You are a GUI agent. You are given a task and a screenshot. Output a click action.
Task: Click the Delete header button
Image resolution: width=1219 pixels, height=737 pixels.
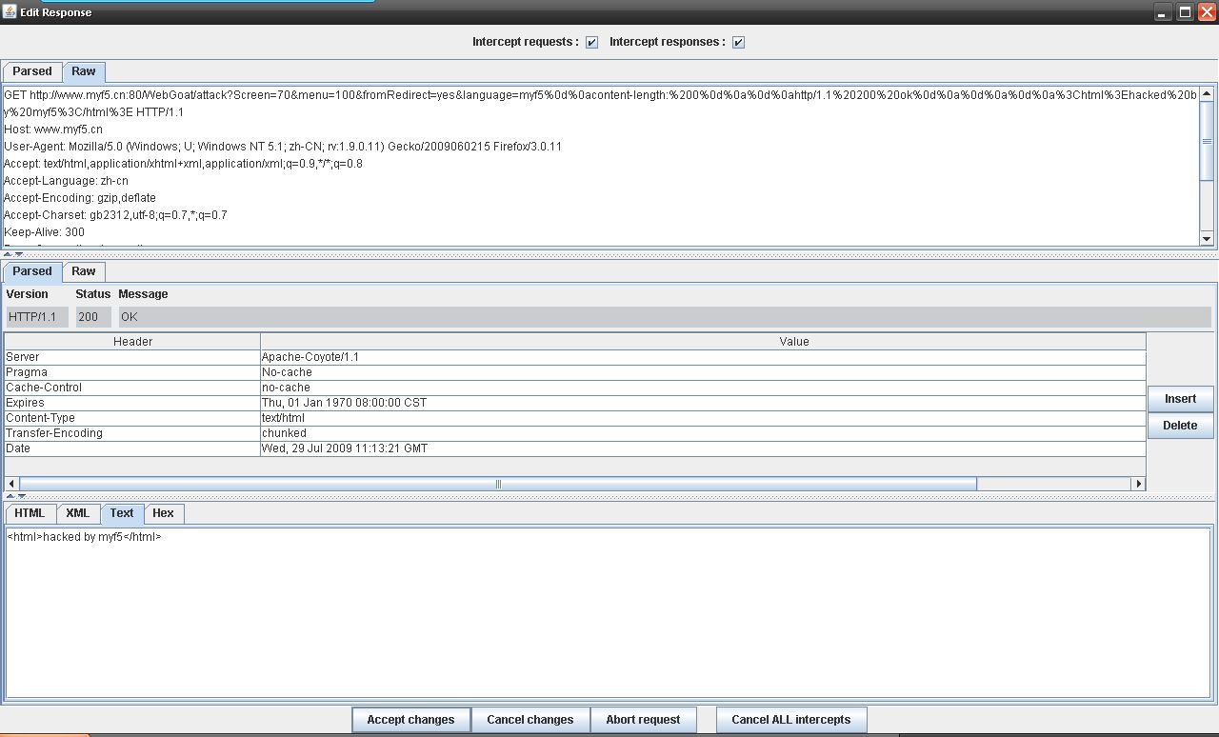coord(1180,426)
